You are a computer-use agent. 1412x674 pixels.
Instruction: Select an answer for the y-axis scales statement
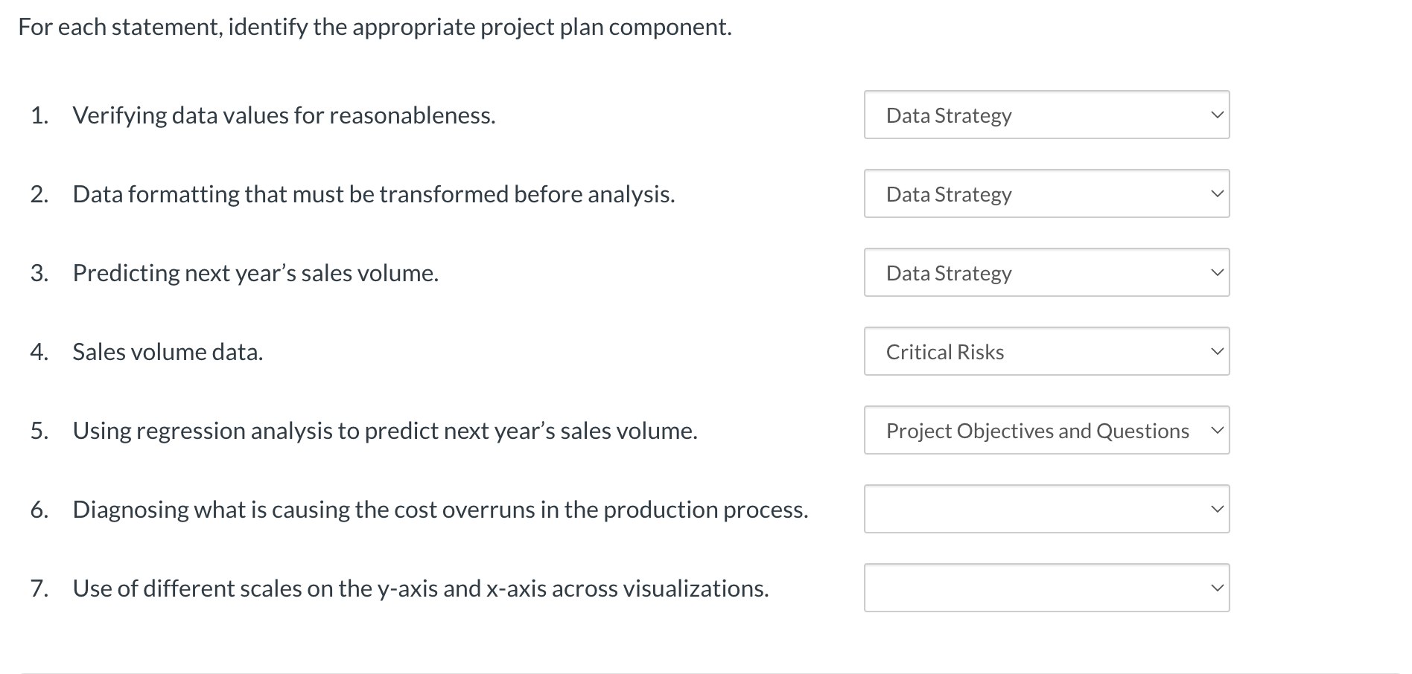point(1046,588)
